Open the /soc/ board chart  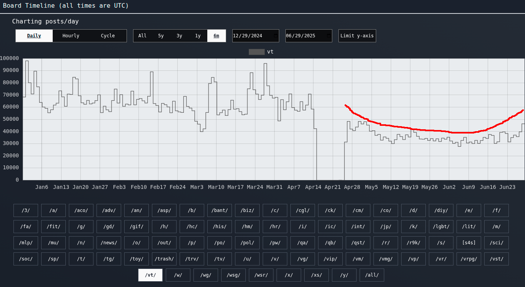pos(26,259)
